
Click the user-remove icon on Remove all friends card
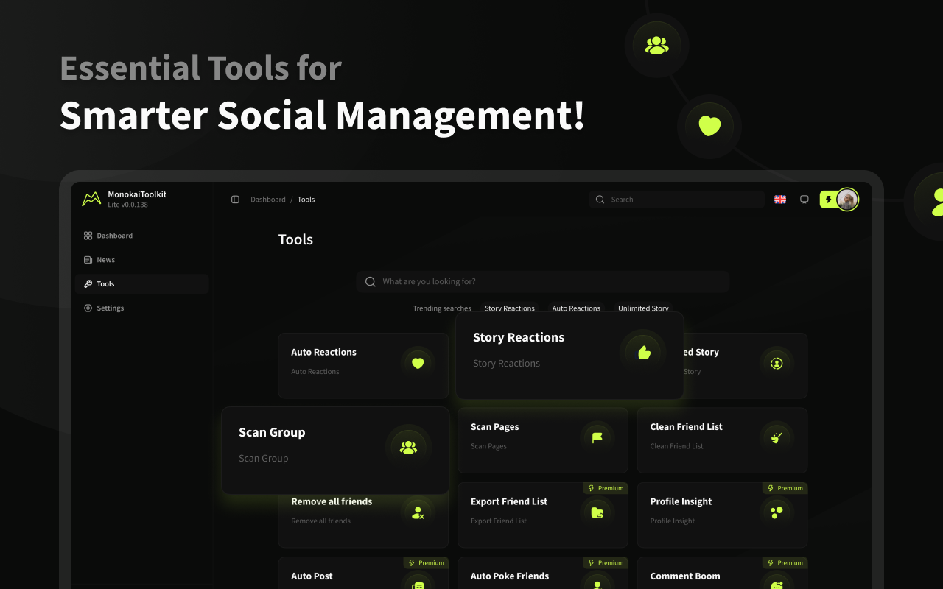418,512
